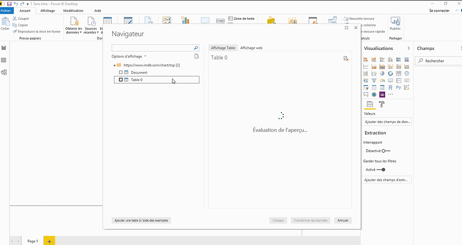The height and width of the screenshot is (245, 462).
Task: Open the Sources récentes dropdown
Action: pos(91,26)
